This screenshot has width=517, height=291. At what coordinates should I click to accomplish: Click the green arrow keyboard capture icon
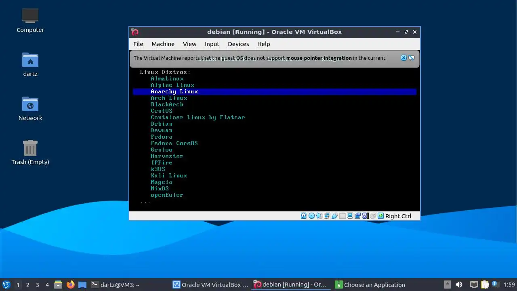[380, 216]
